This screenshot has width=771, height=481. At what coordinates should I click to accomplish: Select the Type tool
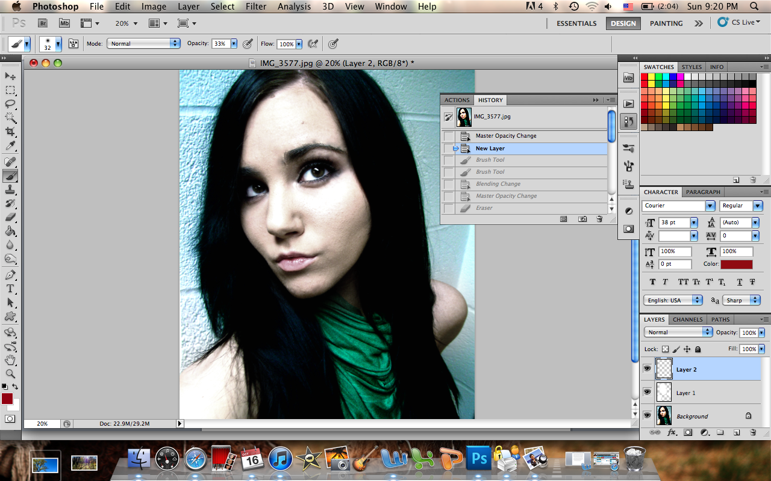point(10,289)
